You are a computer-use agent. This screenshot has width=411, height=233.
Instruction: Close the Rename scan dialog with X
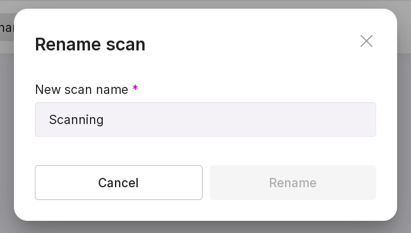366,41
